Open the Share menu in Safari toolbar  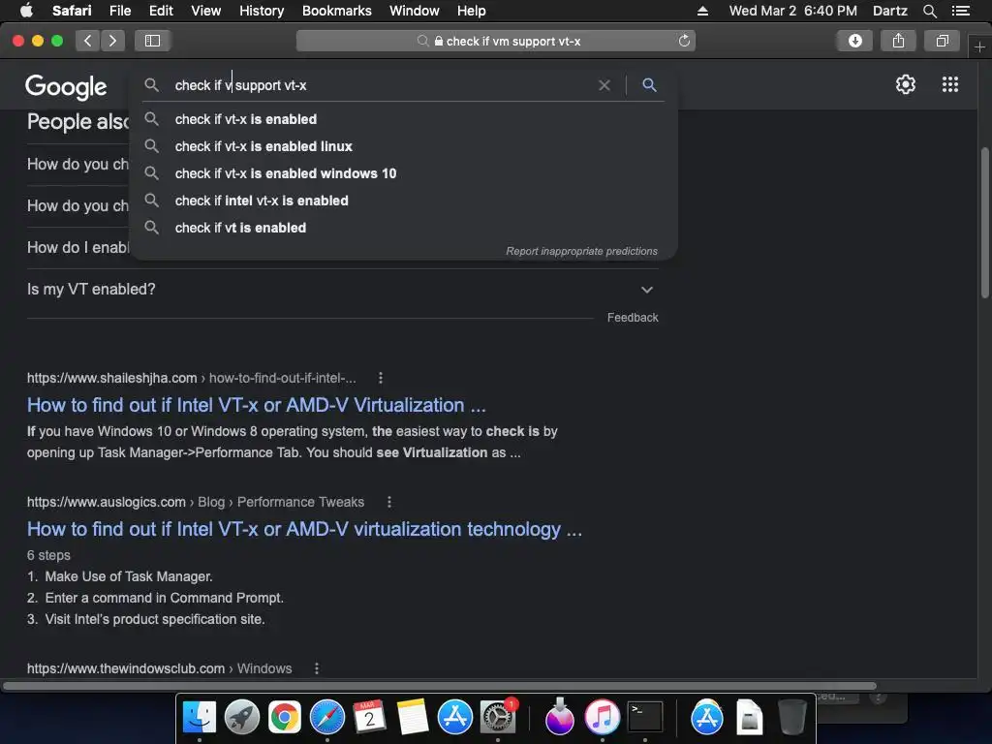point(898,41)
